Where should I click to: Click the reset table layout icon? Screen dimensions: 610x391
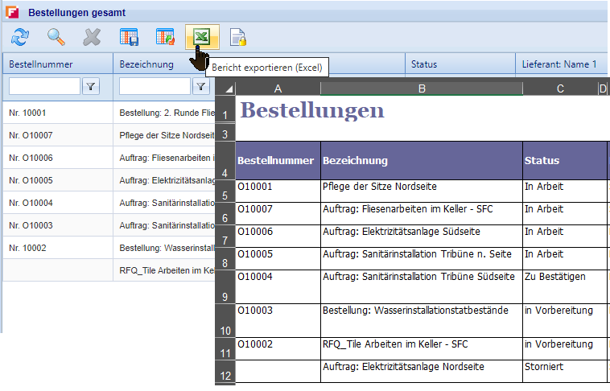(165, 37)
